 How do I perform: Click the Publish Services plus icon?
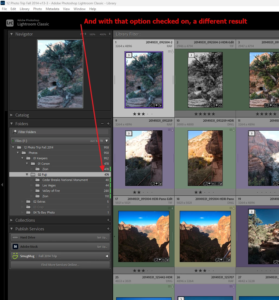(x=108, y=229)
